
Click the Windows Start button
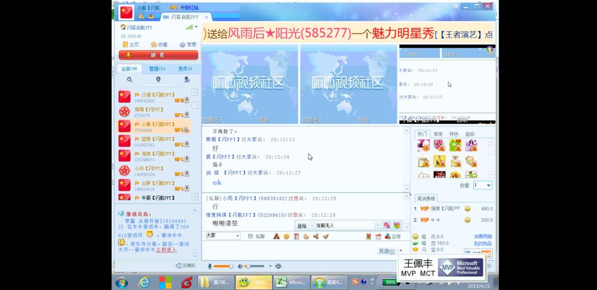point(122,282)
